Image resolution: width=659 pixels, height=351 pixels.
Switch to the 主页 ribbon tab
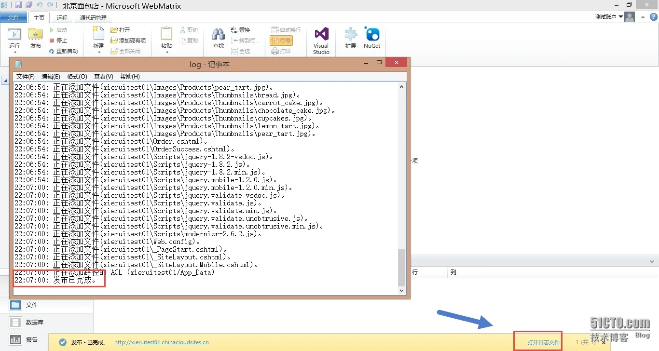coord(39,18)
